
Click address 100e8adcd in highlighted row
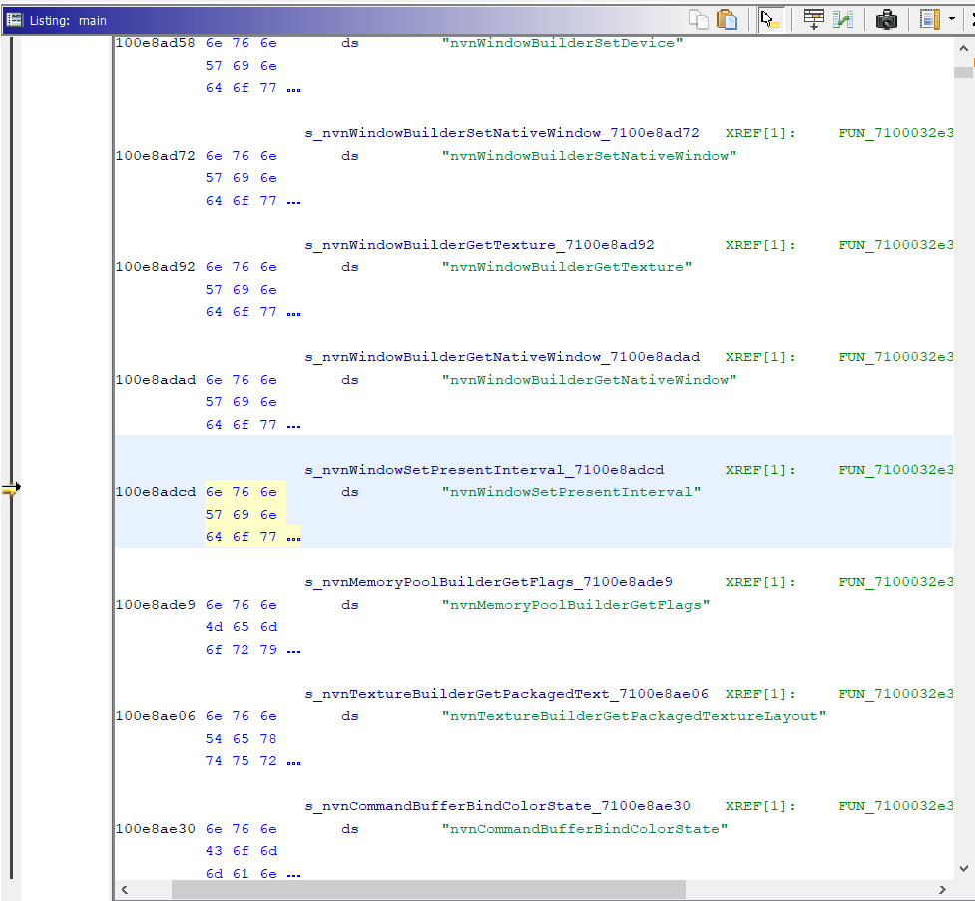point(156,492)
